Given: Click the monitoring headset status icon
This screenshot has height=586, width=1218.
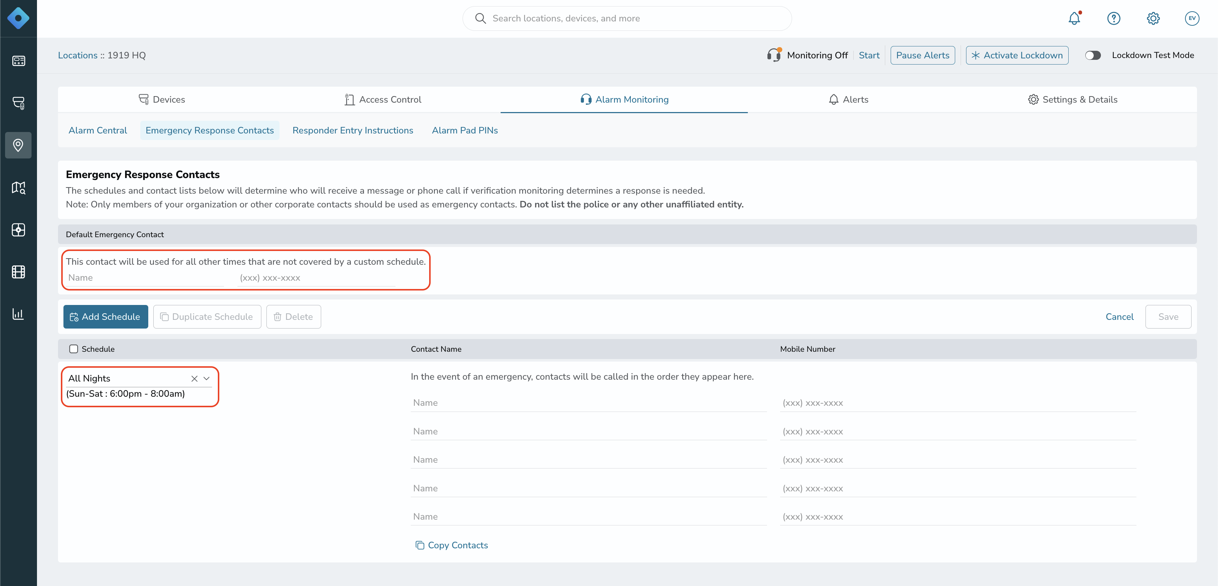Looking at the screenshot, I should click(x=774, y=55).
